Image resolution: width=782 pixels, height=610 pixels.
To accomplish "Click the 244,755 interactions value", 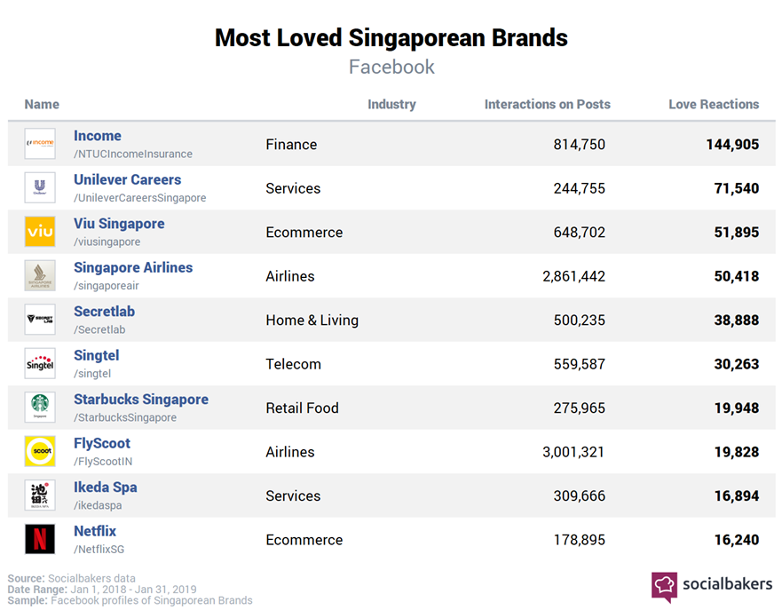I will pyautogui.click(x=580, y=188).
